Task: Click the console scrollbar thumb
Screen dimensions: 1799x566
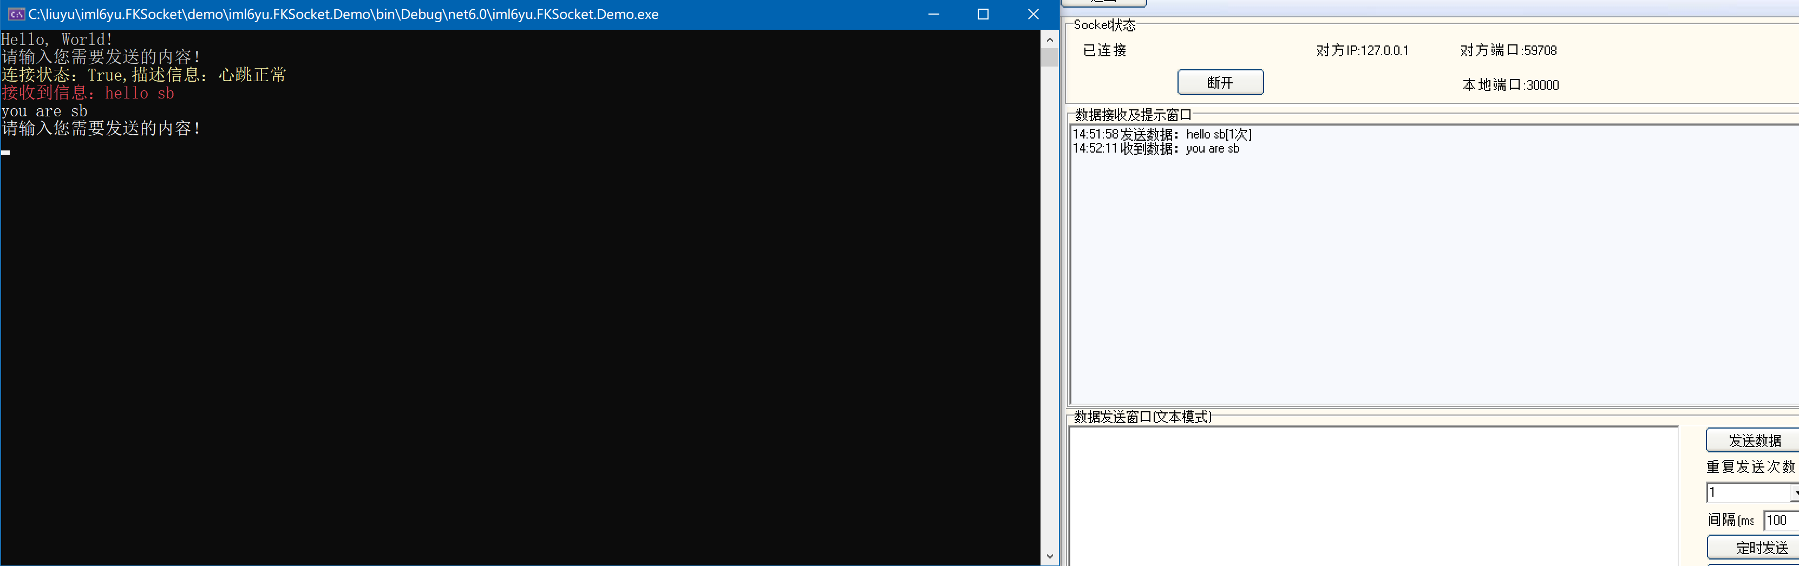Action: point(1050,57)
